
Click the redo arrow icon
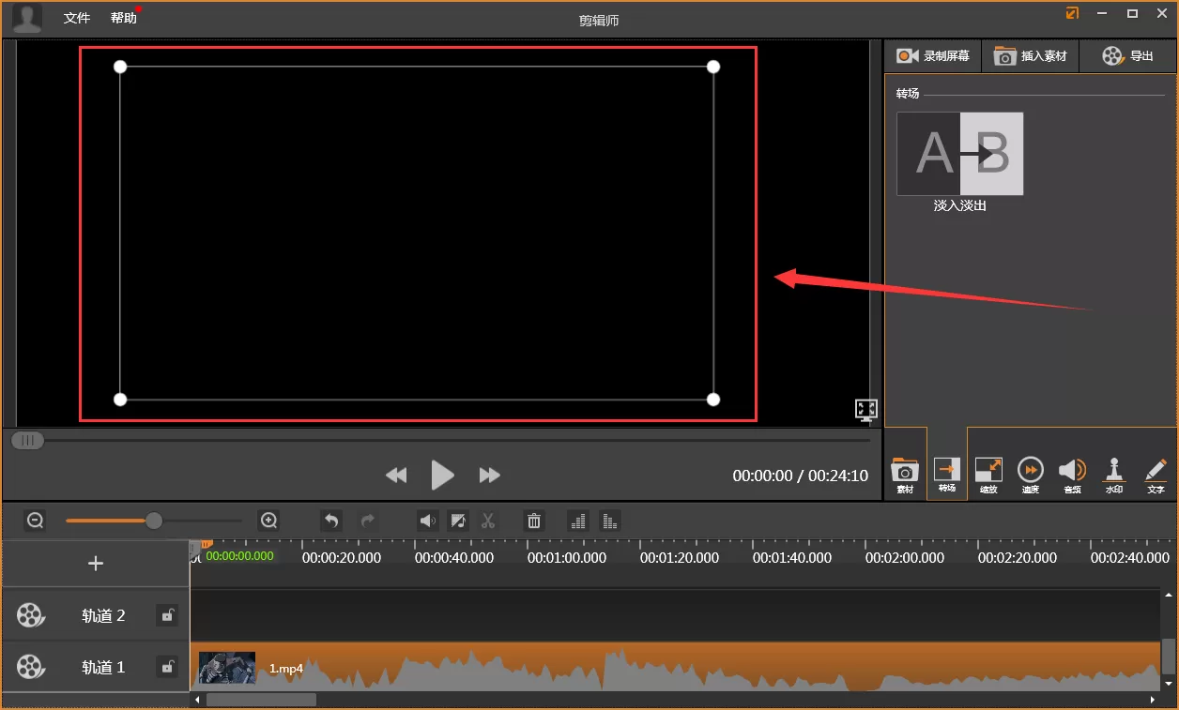tap(368, 521)
